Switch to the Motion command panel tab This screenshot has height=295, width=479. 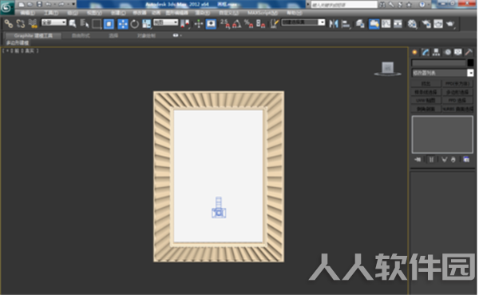coord(448,52)
